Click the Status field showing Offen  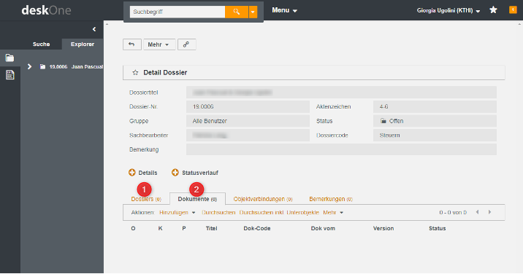click(435, 121)
